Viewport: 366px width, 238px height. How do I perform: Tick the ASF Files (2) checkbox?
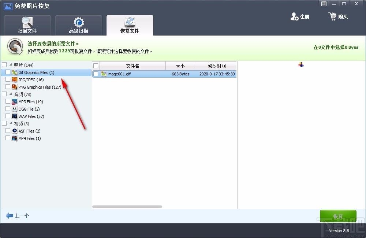pos(8,130)
